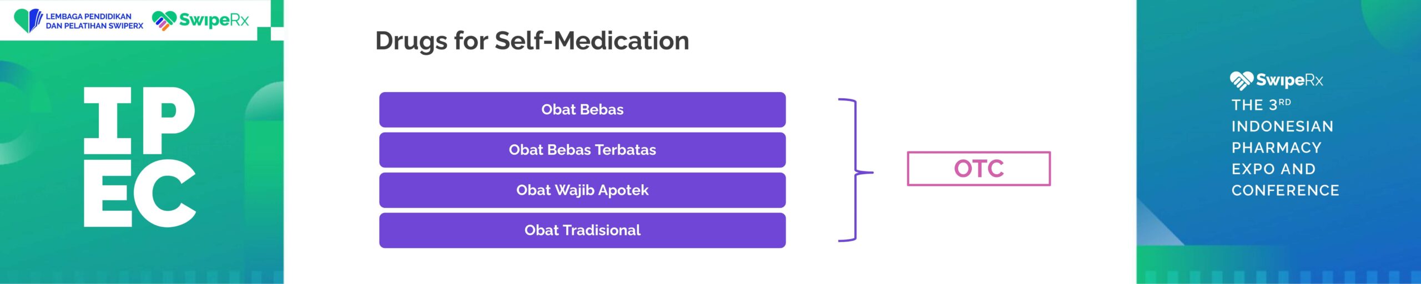Select the Obat Tradisional bar
Viewport: 1421px width, 284px height.
(x=582, y=230)
